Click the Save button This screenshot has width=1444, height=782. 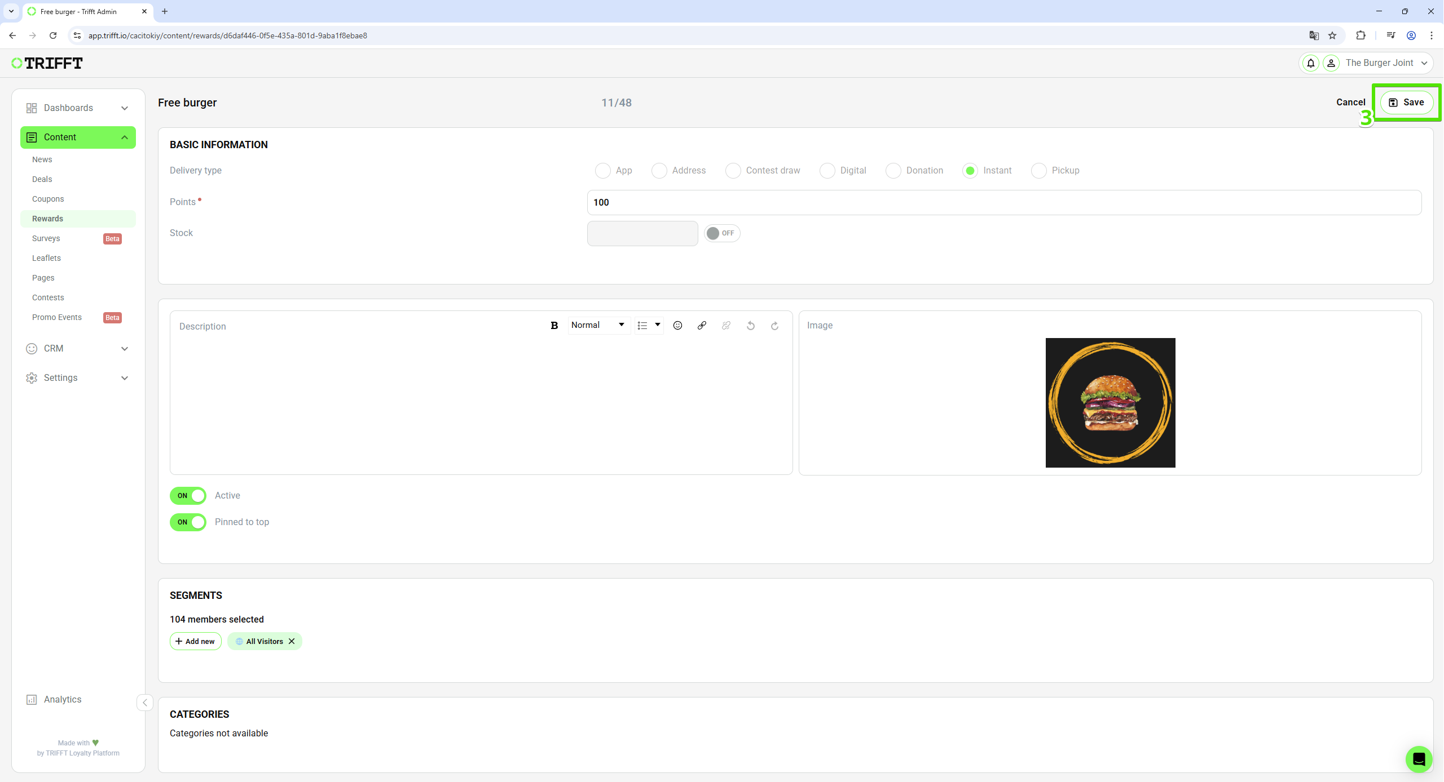point(1406,103)
